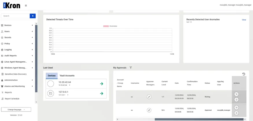Click the sidebar vertical scrollbar
The height and width of the screenshot is (121, 253).
36,59
